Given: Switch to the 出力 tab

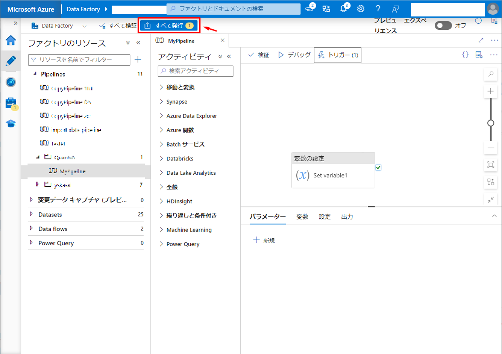Looking at the screenshot, I should pos(347,217).
